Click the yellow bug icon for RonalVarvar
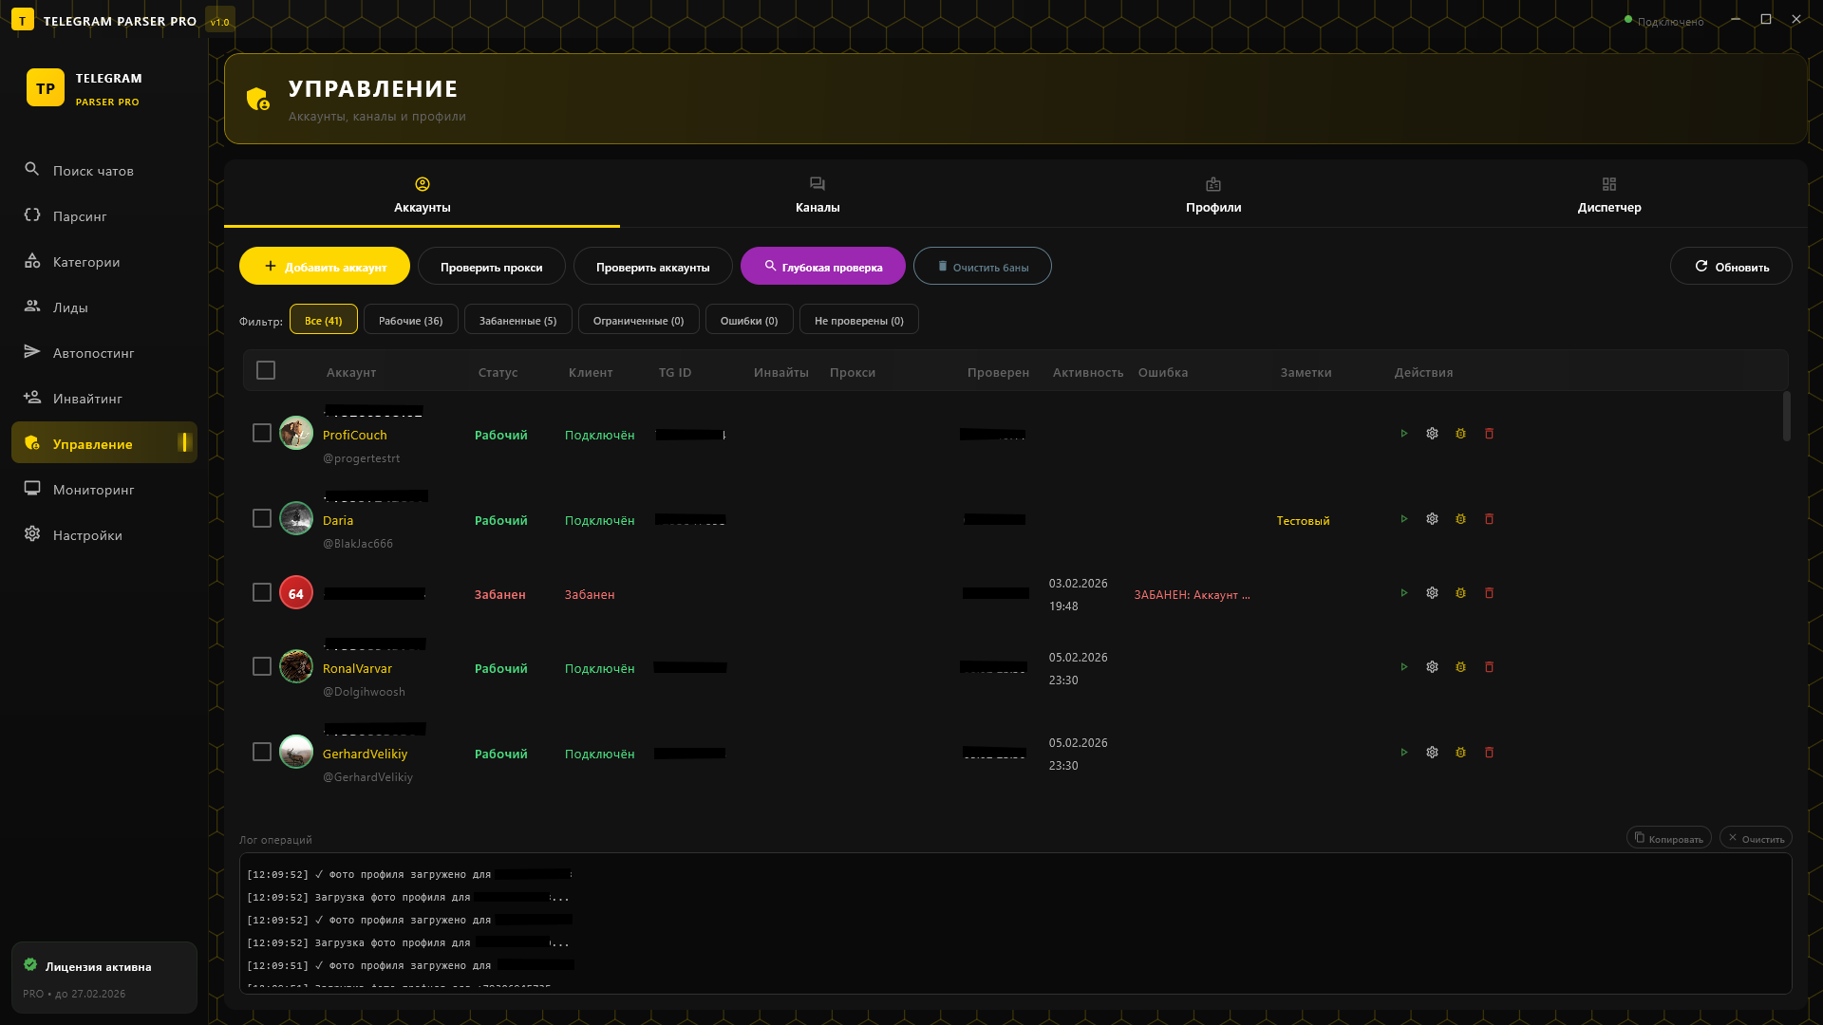This screenshot has width=1823, height=1025. click(x=1460, y=667)
